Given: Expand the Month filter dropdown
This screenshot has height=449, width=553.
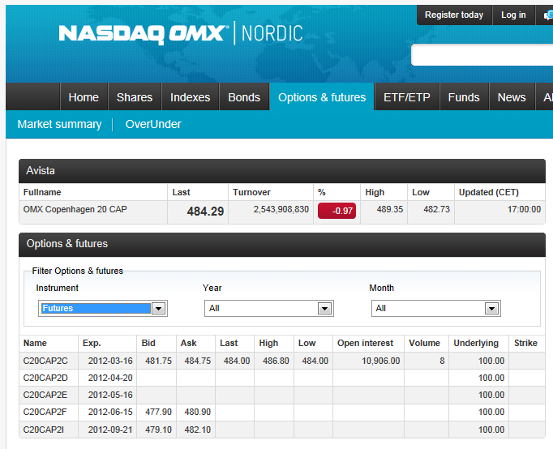Looking at the screenshot, I should pos(435,308).
